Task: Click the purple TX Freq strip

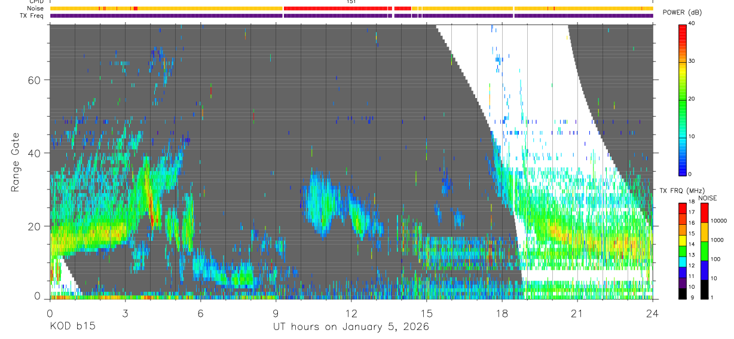Action: coord(351,16)
